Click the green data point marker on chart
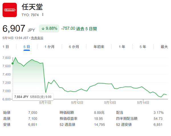This screenshot has width=171, height=136. pos(13,63)
